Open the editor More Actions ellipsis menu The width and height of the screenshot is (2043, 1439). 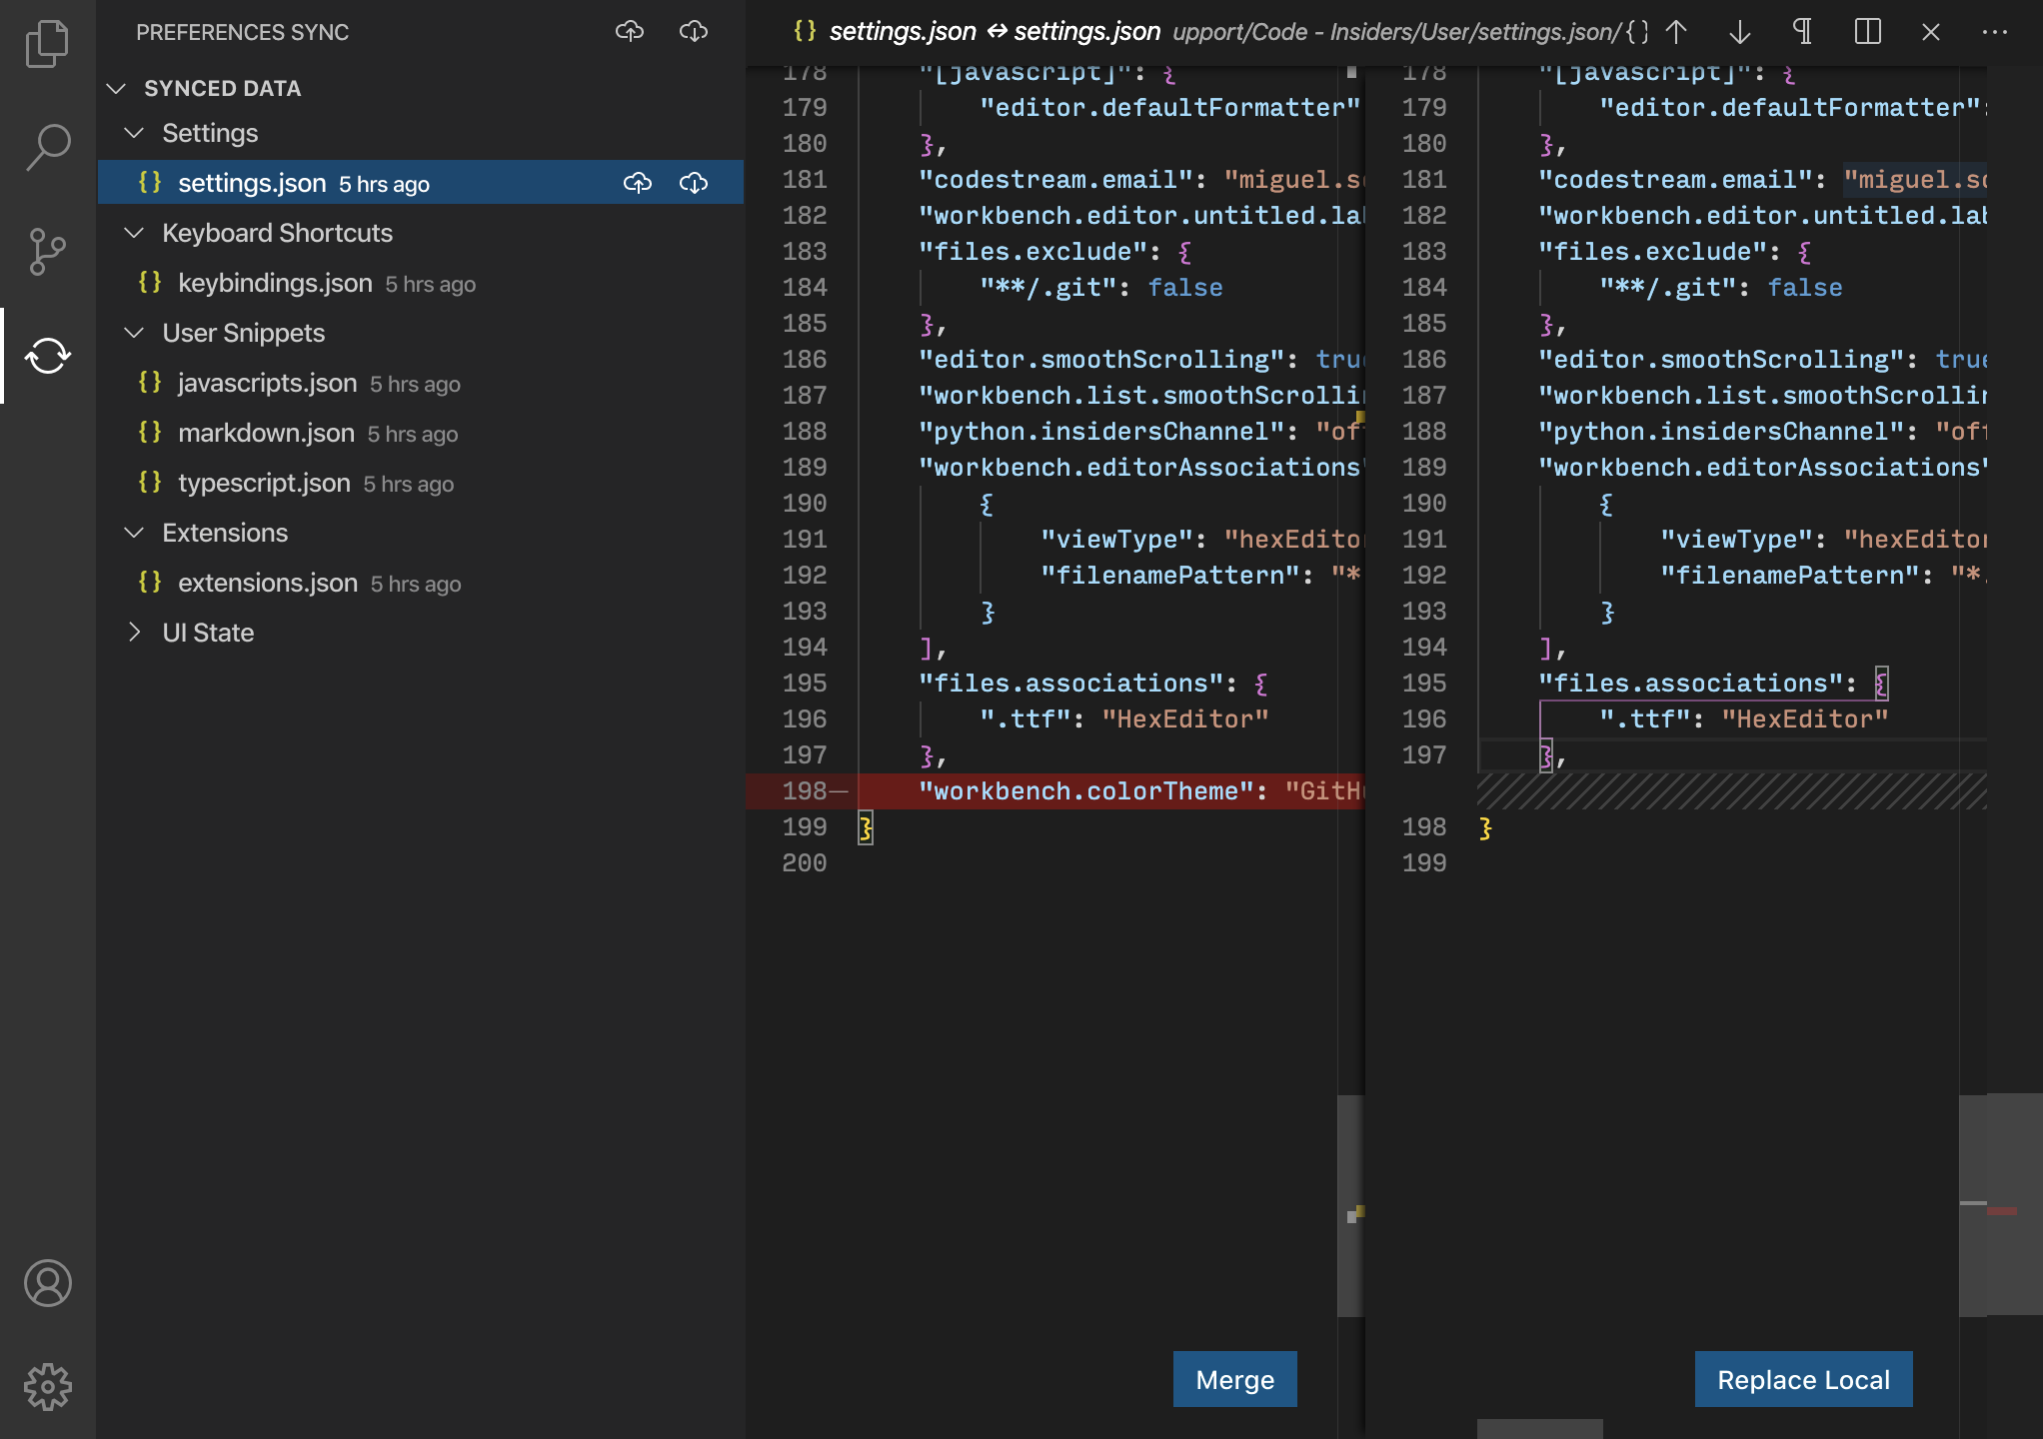click(x=1994, y=32)
